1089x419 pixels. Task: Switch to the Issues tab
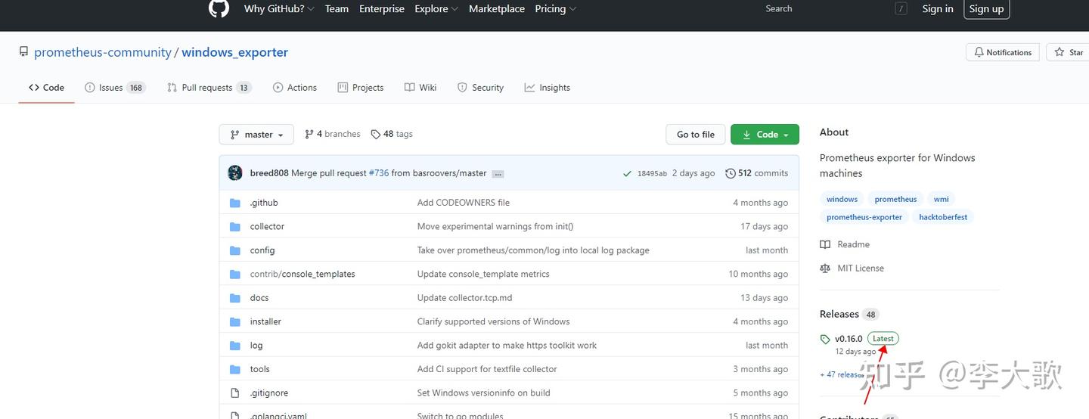pos(114,88)
